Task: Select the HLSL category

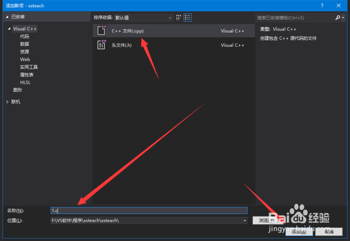Action: click(25, 83)
